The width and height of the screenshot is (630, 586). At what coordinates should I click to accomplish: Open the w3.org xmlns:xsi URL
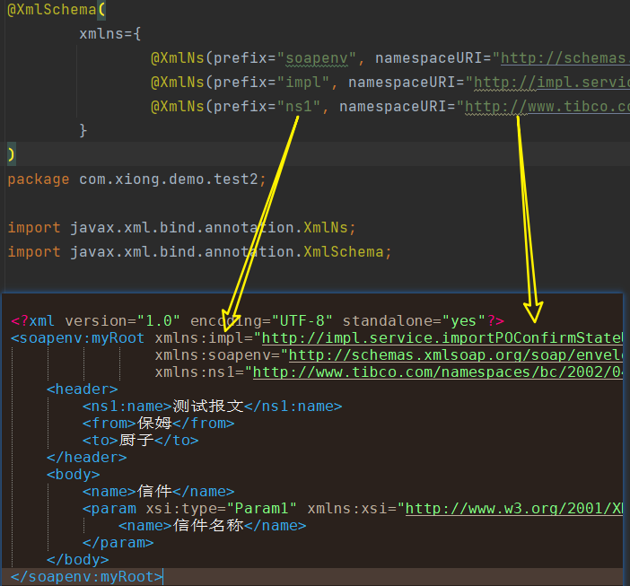pos(512,509)
